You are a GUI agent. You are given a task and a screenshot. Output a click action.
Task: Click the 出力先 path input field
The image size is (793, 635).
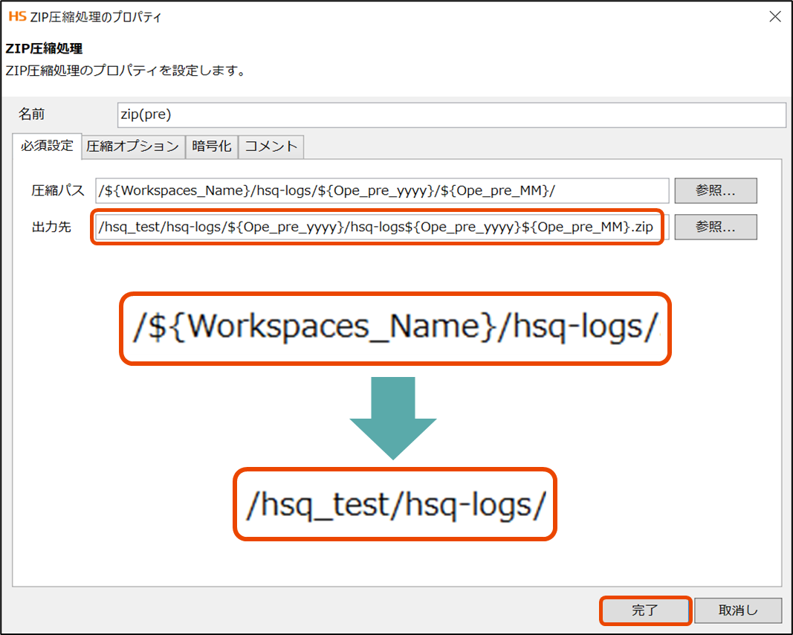pos(382,228)
